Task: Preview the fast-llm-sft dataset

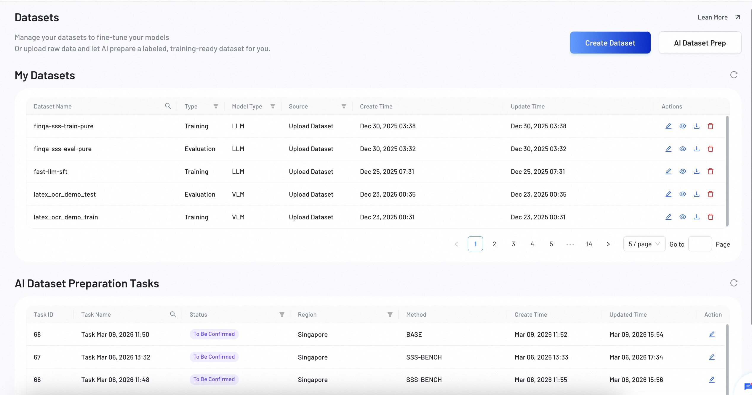Action: pos(683,171)
